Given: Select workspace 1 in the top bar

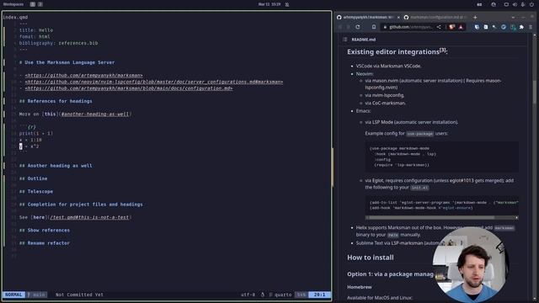Looking at the screenshot, I should pyautogui.click(x=32, y=4).
